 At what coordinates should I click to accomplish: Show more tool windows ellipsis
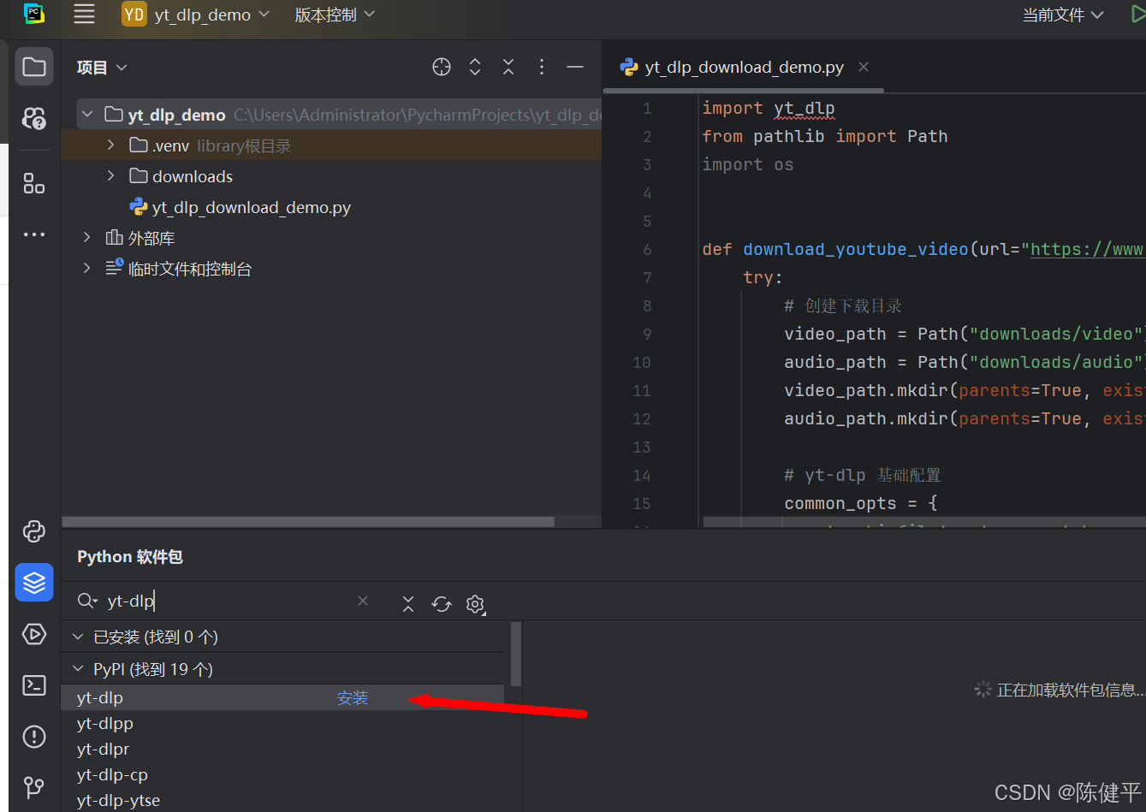(x=34, y=234)
